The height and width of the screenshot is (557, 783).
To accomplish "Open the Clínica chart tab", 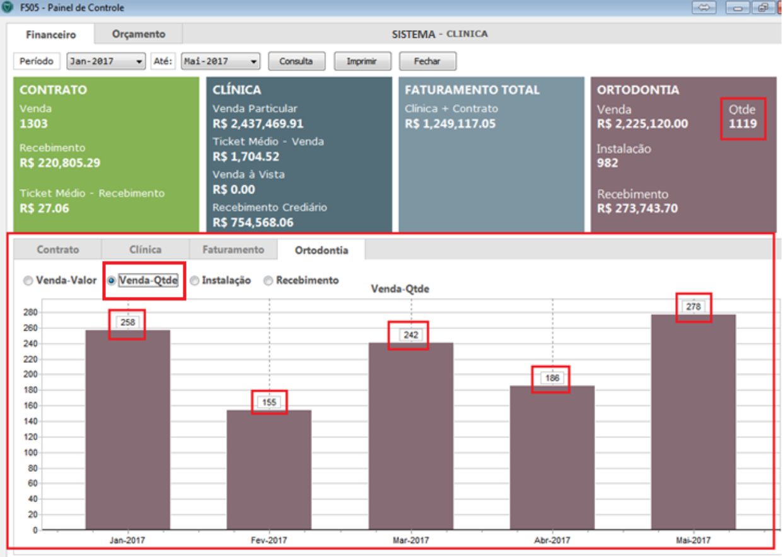I will [145, 250].
